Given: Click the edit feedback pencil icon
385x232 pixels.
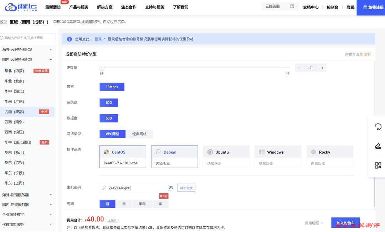Looking at the screenshot, I should tap(378, 146).
